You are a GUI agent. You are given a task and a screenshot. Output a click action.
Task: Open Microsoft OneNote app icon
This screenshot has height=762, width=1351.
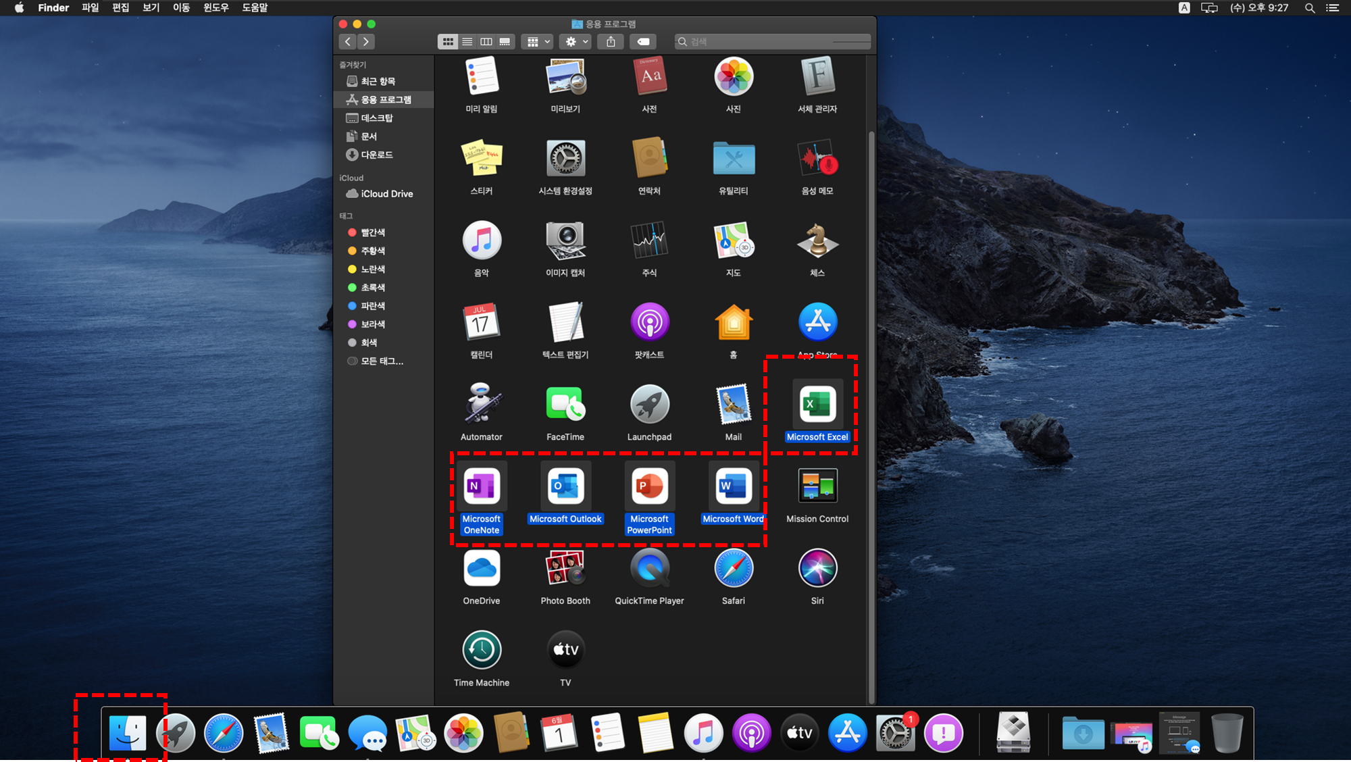coord(482,486)
